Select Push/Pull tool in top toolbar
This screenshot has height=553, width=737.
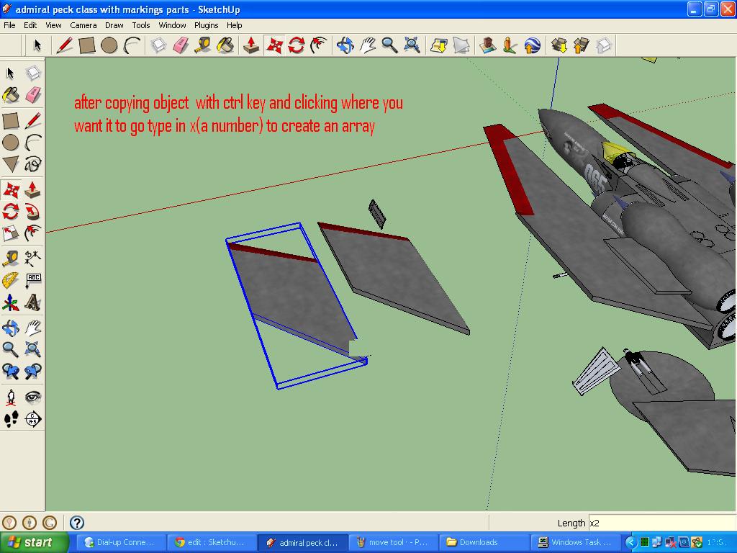251,45
